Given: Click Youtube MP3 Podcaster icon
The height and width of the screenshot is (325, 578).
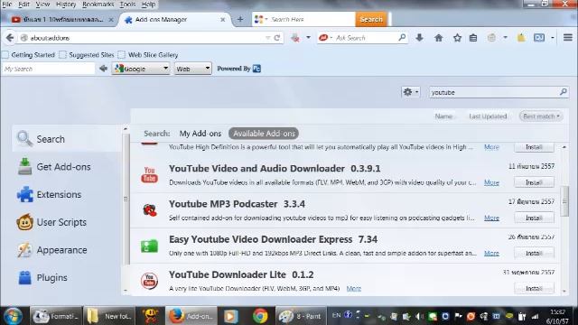Looking at the screenshot, I should tap(149, 210).
